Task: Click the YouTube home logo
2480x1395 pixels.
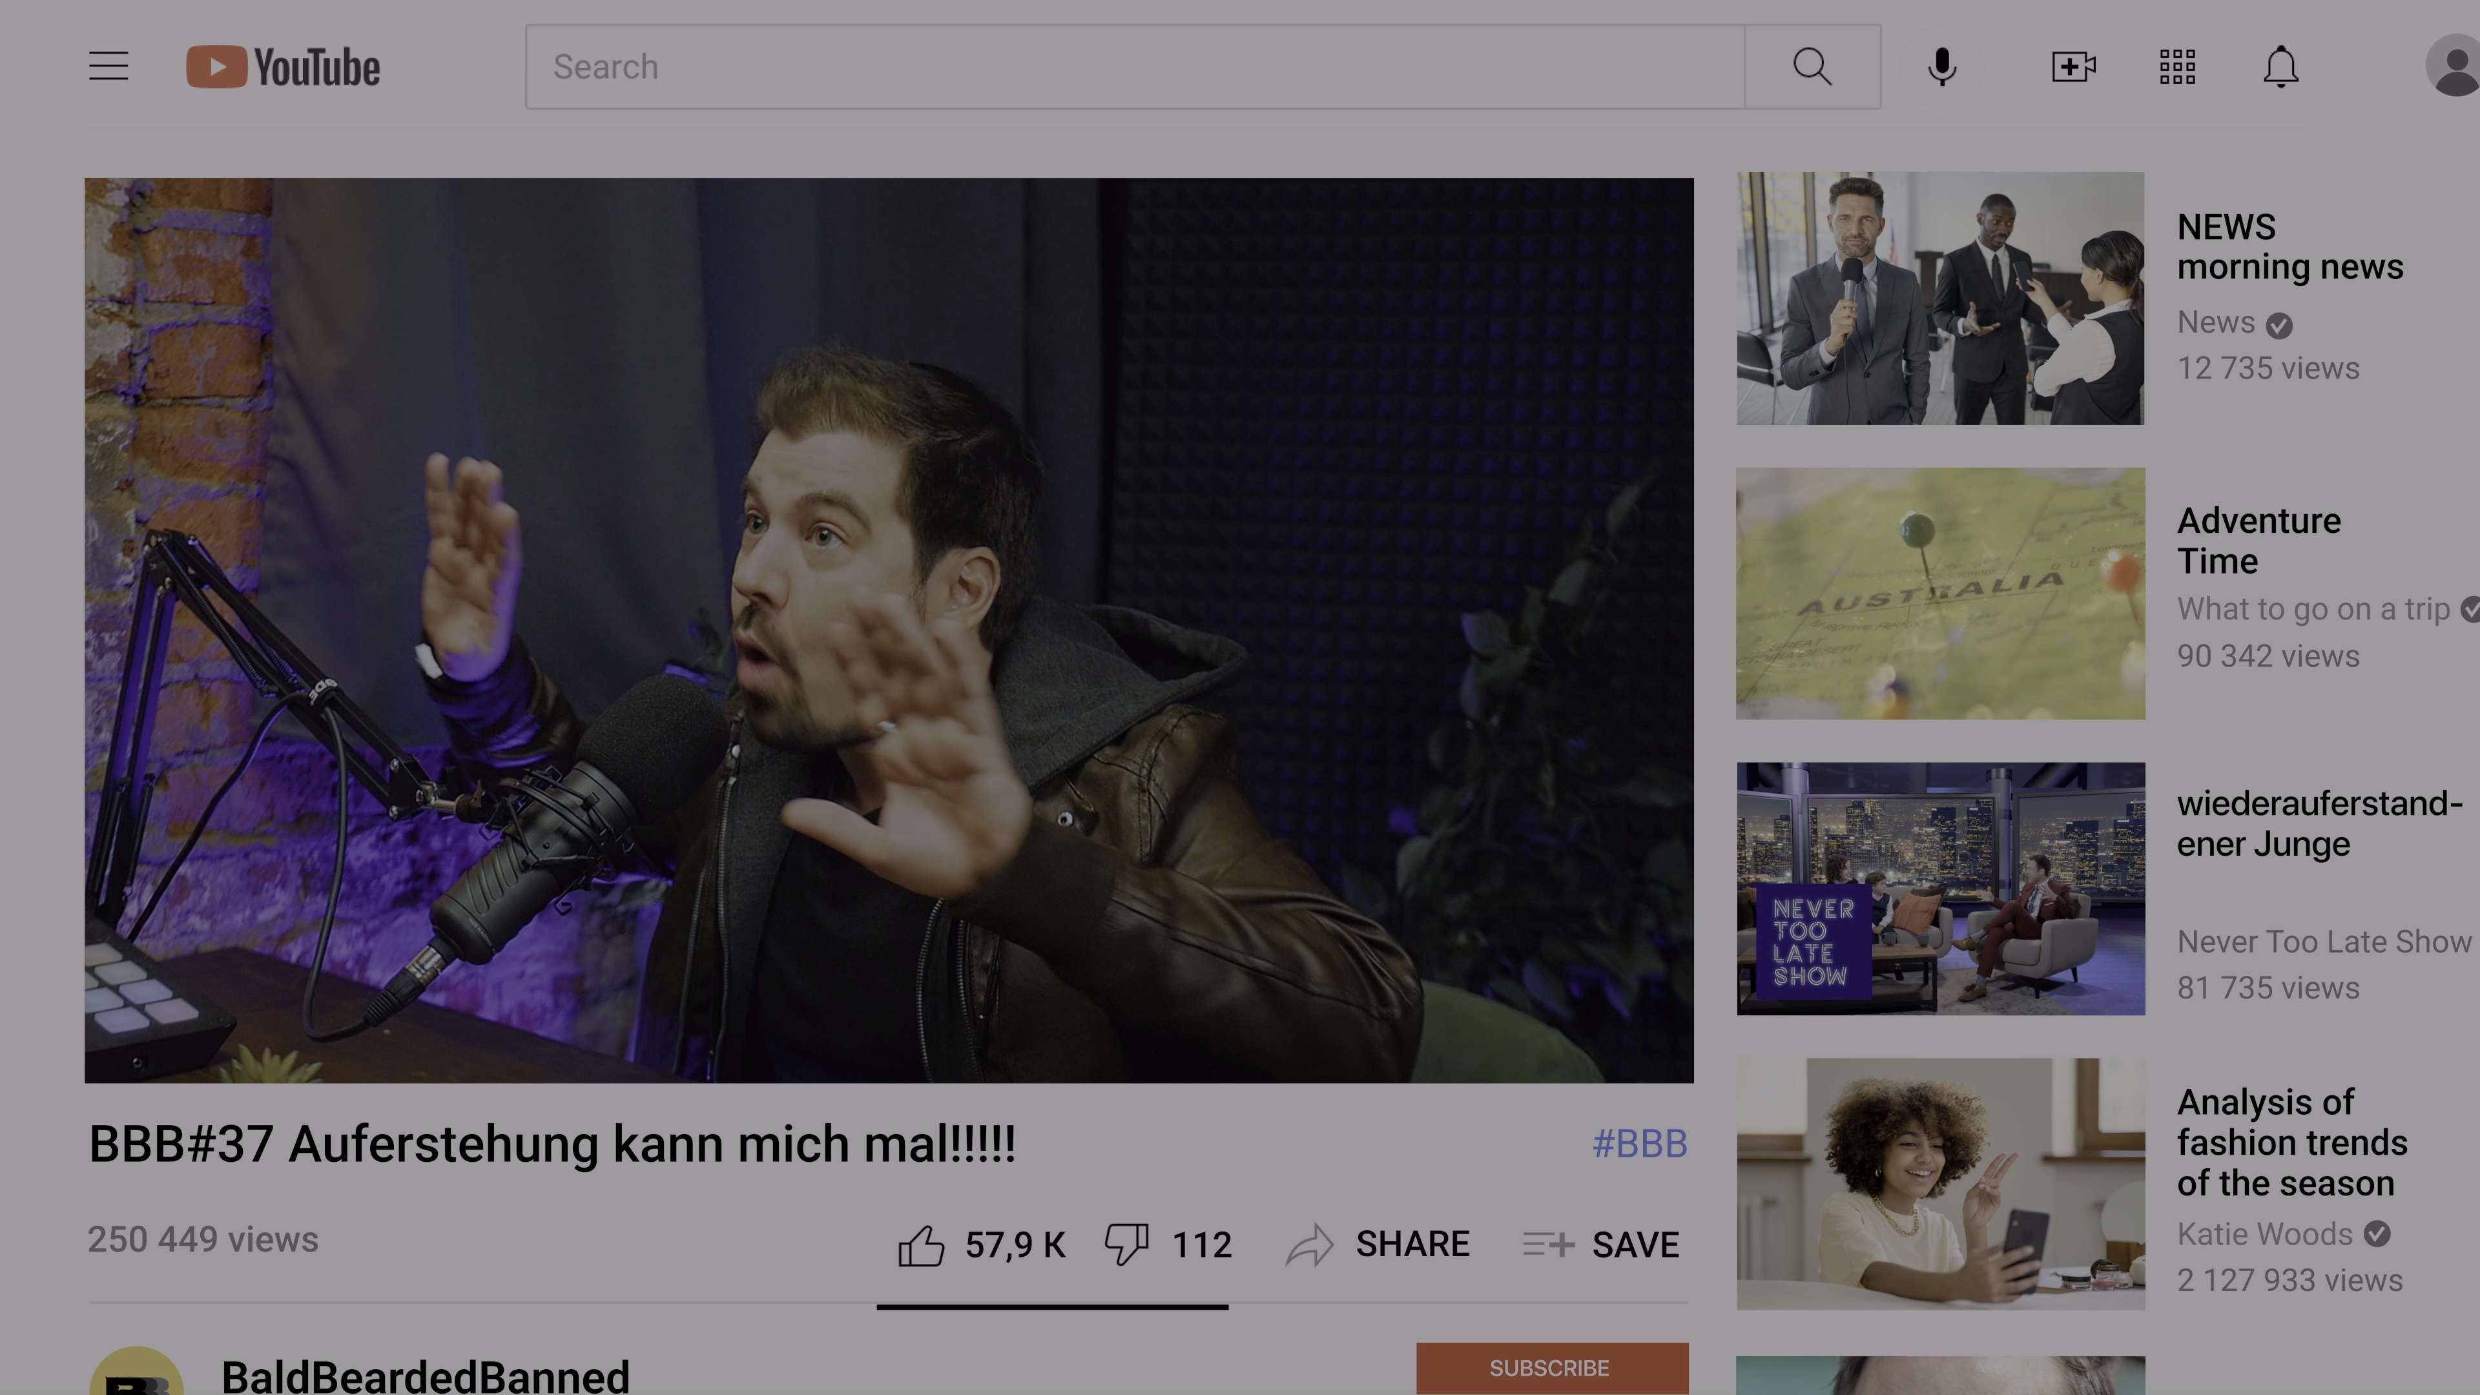Action: [x=283, y=67]
